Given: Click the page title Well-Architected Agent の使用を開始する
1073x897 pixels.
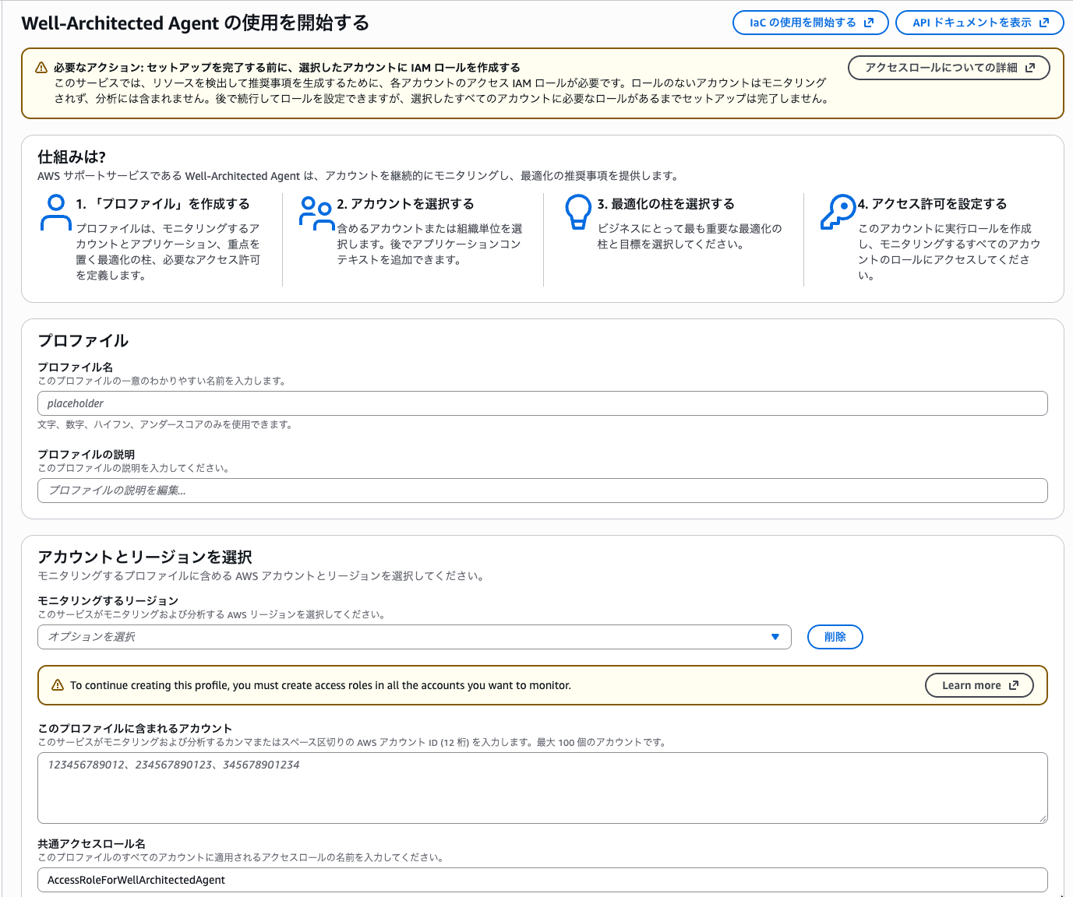Looking at the screenshot, I should coord(196,23).
